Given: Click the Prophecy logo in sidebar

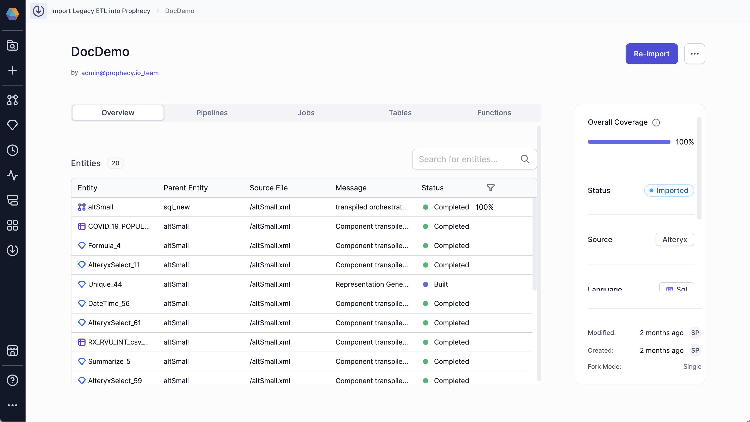Looking at the screenshot, I should (x=13, y=13).
